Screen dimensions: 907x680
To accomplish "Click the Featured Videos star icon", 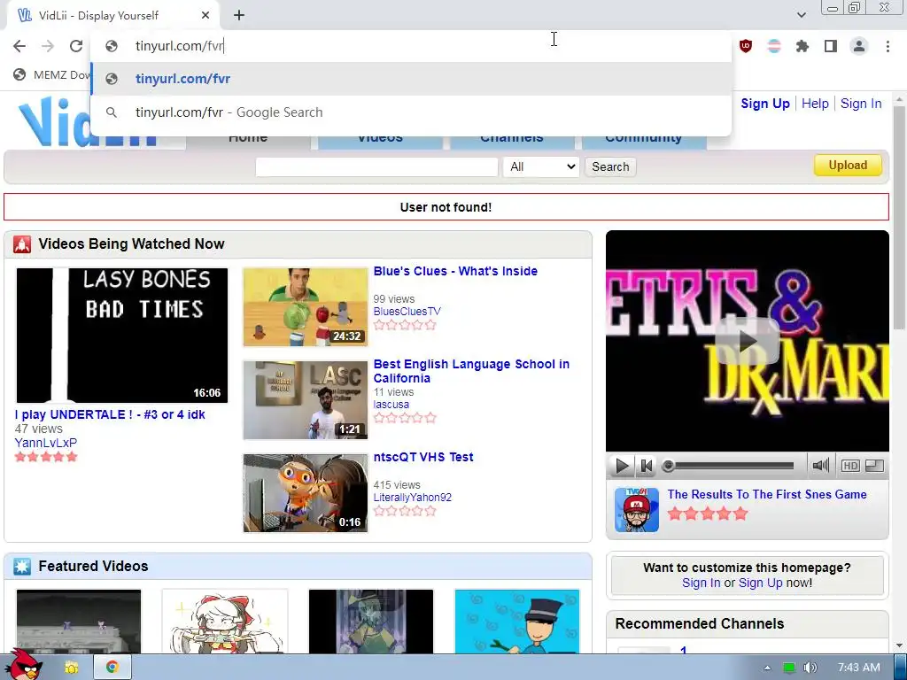I will point(22,567).
